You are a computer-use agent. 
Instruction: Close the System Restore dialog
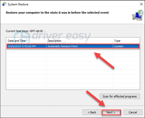[141, 4]
